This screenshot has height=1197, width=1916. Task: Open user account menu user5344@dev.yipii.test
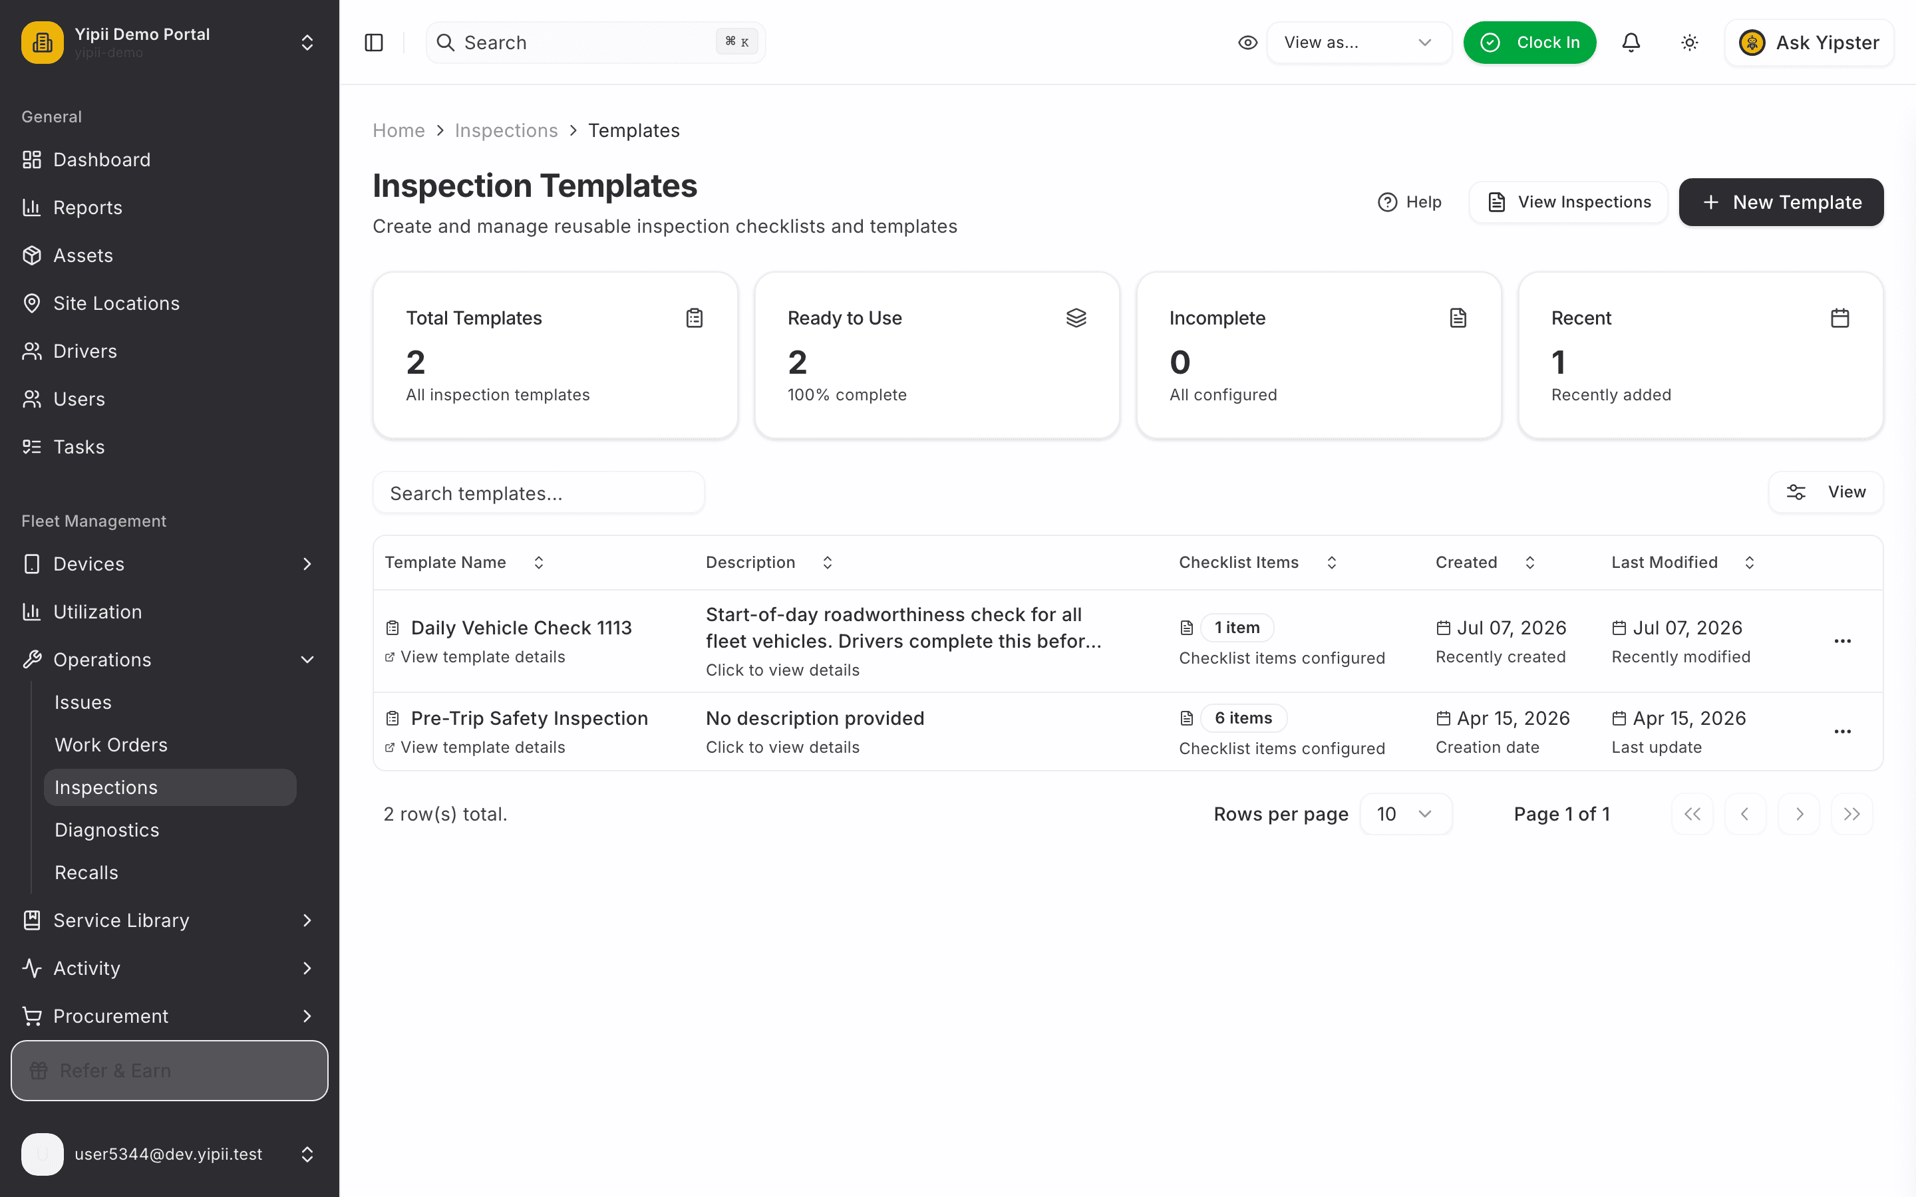170,1154
